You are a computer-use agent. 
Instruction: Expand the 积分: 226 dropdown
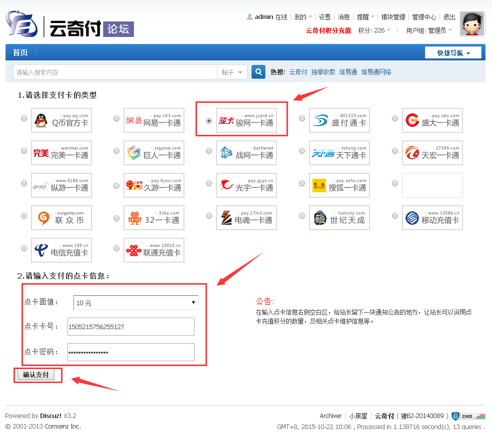[x=374, y=30]
